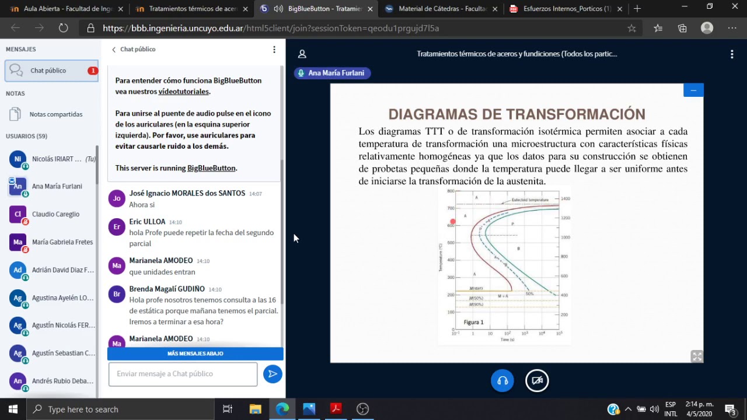The width and height of the screenshot is (747, 420).
Task: Open videotutoriales link
Action: [183, 92]
